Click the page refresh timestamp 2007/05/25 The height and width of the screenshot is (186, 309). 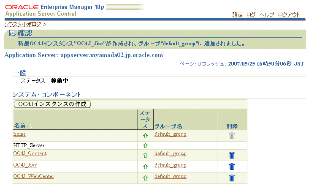[x=266, y=64]
